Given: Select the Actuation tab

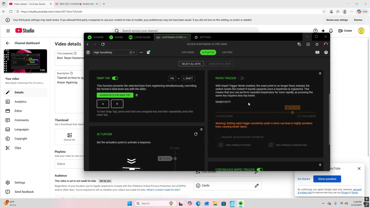Looking at the screenshot, I should pyautogui.click(x=208, y=52).
